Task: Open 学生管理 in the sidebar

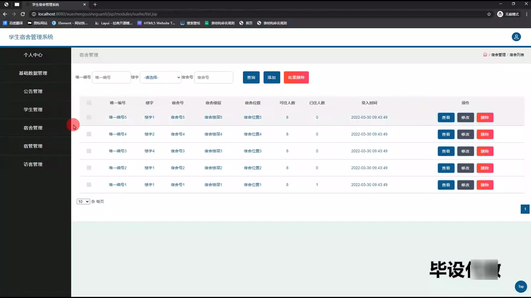Action: [33, 110]
